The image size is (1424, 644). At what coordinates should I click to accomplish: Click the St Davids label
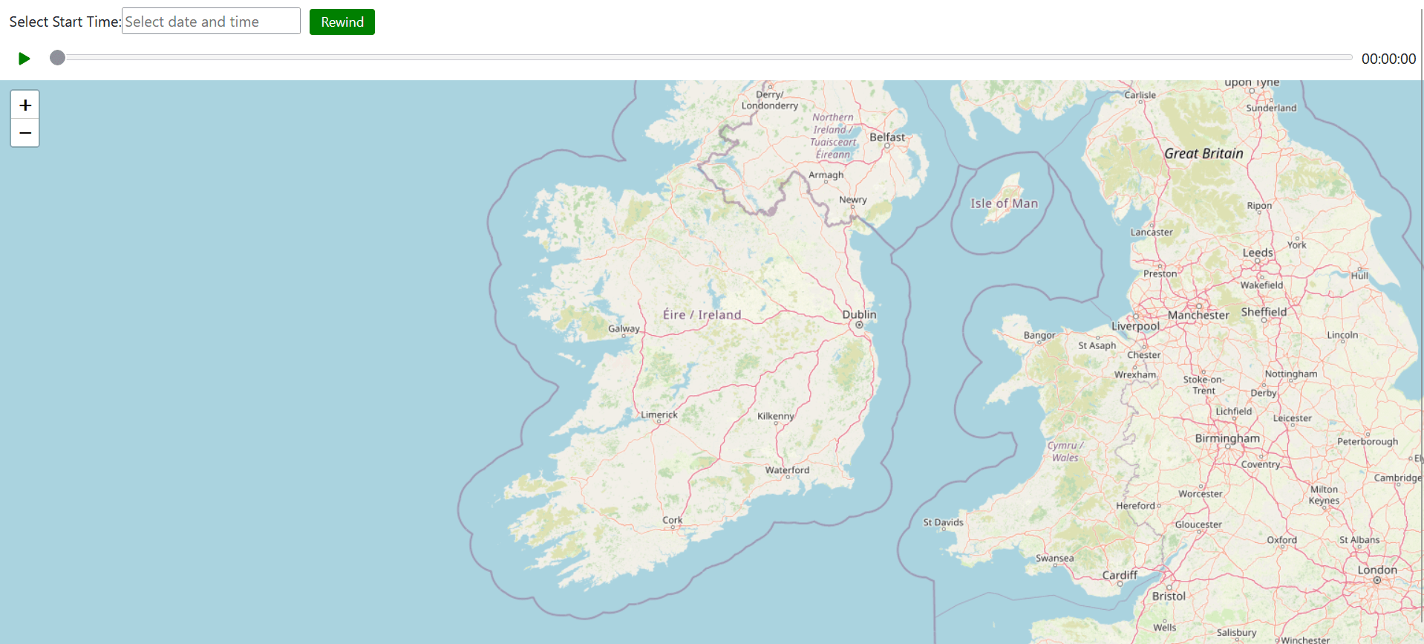coord(943,522)
